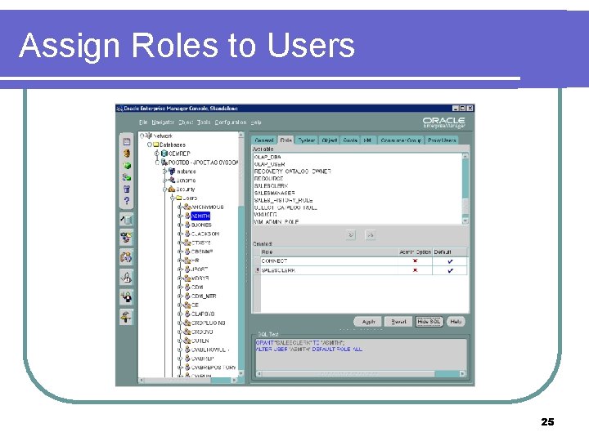Click the person in suit icon
589x441 pixels.
pyautogui.click(x=126, y=297)
